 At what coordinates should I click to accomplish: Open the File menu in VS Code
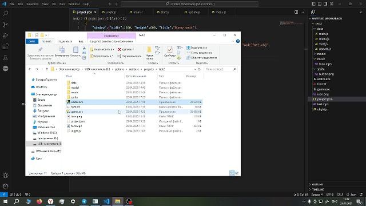pos(12,4)
